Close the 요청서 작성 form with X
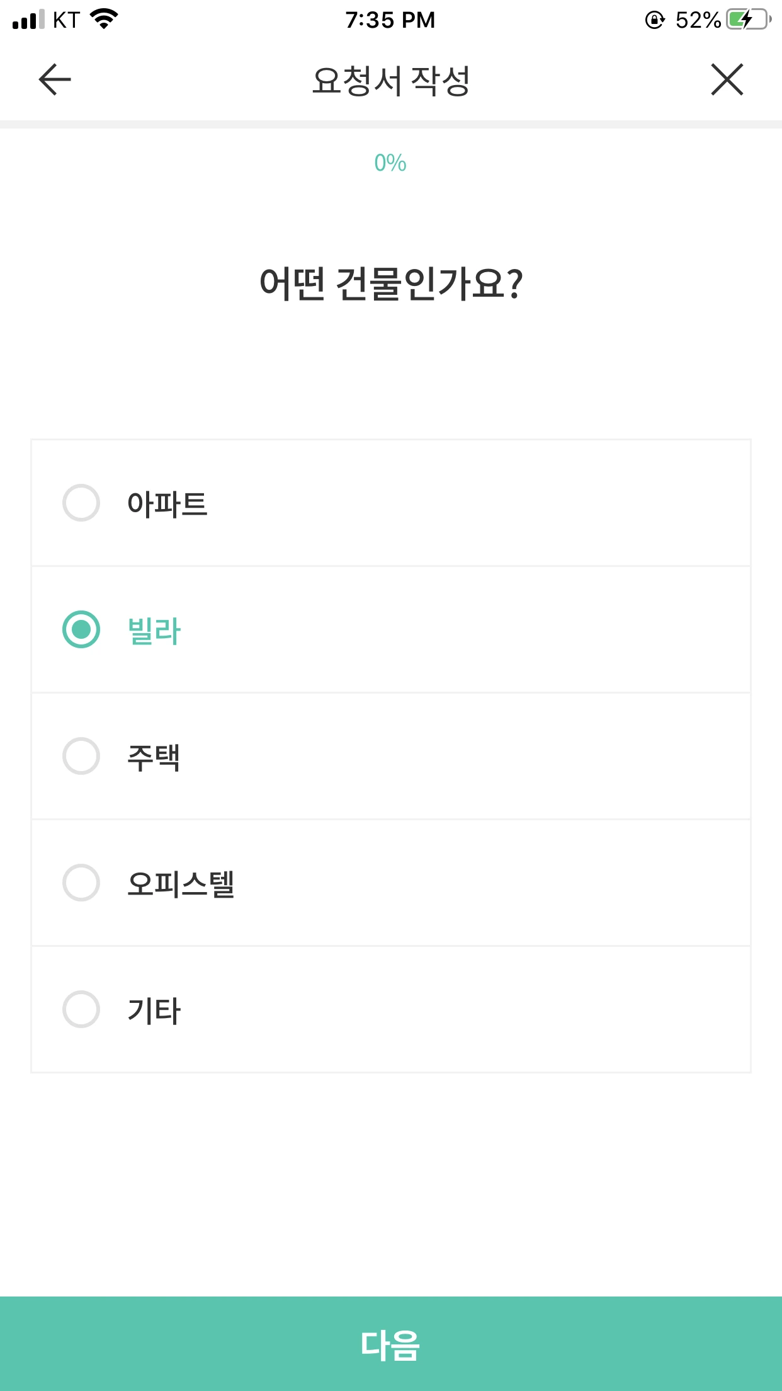The height and width of the screenshot is (1391, 782). tap(727, 79)
